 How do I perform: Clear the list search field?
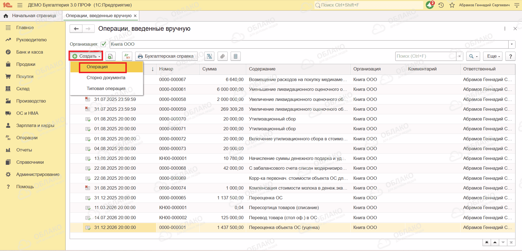pyautogui.click(x=459, y=56)
